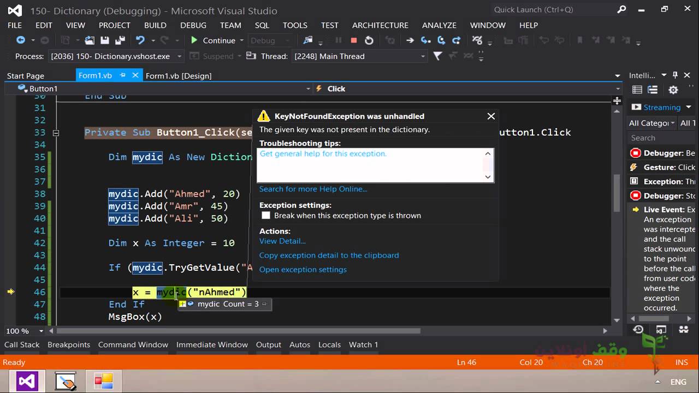
Task: Click the Quick Launch search magnifier
Action: 622,9
